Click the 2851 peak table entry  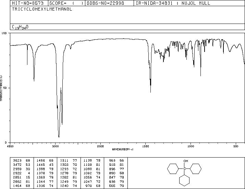point(21,177)
